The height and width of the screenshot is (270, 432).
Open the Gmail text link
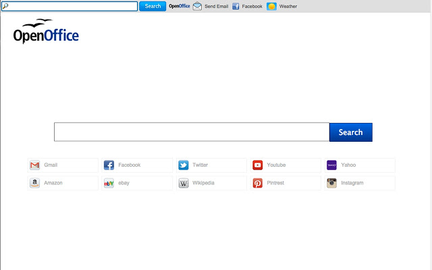click(51, 165)
